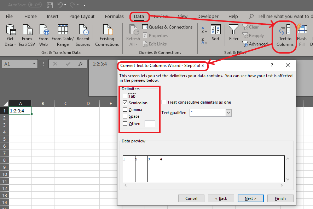313x209 pixels.
Task: Click the Save icon in title bar
Action: pyautogui.click(x=50, y=5)
